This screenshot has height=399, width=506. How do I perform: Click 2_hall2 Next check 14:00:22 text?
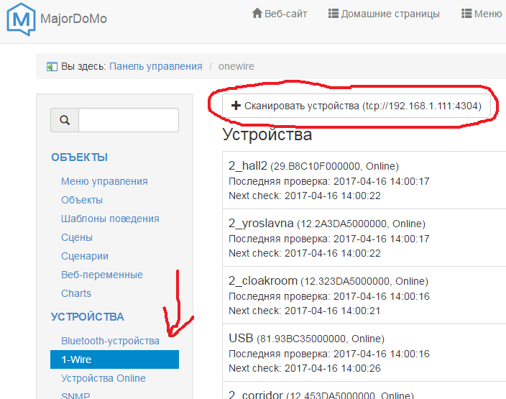point(305,196)
